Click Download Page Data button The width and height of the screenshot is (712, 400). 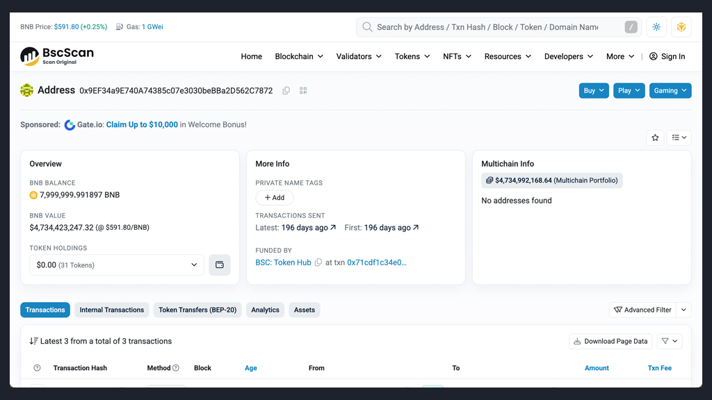[x=610, y=341]
